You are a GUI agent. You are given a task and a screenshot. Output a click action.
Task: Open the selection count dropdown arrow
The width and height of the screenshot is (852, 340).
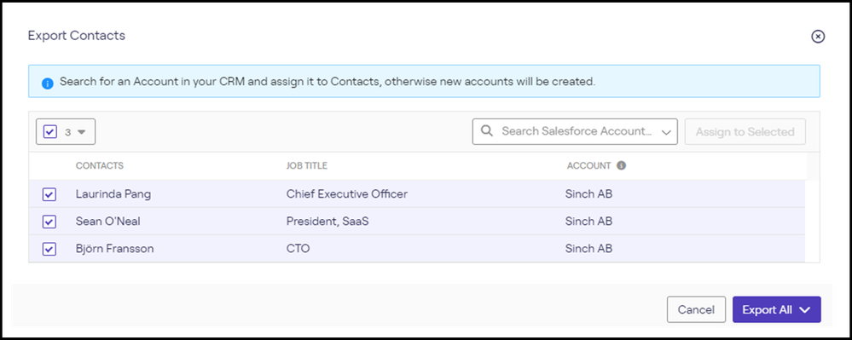pyautogui.click(x=82, y=132)
